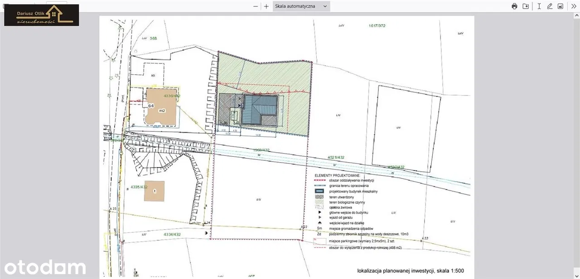Click the Dariusz Otlik nieruchomości logo
The height and width of the screenshot is (279, 580).
42,15
